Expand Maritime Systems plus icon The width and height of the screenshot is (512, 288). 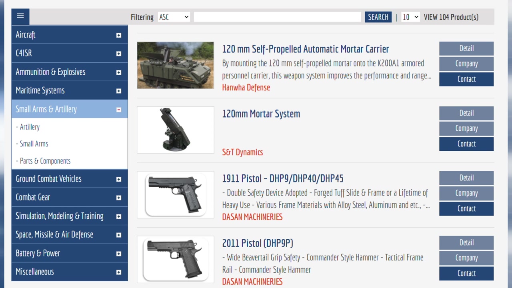[119, 91]
